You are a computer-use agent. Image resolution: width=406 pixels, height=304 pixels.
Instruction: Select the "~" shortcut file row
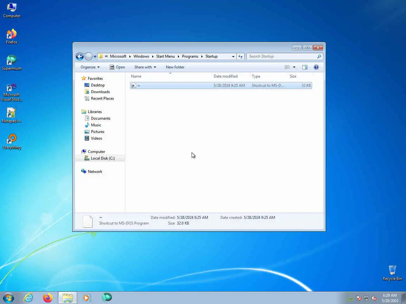point(221,85)
